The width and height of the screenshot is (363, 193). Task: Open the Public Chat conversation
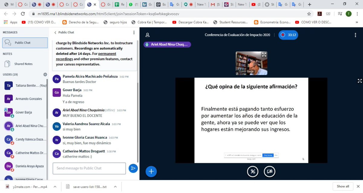(x=25, y=43)
